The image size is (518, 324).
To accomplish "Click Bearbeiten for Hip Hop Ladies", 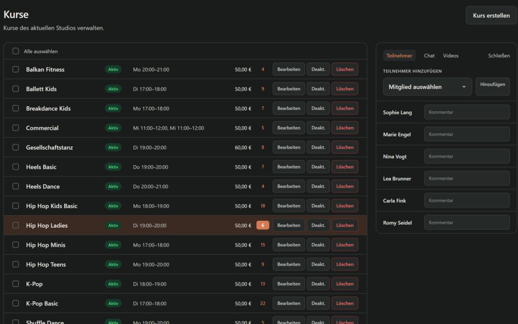I will click(289, 225).
